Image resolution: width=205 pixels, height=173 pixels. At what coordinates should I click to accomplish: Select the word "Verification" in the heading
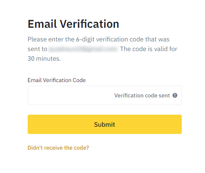point(89,24)
